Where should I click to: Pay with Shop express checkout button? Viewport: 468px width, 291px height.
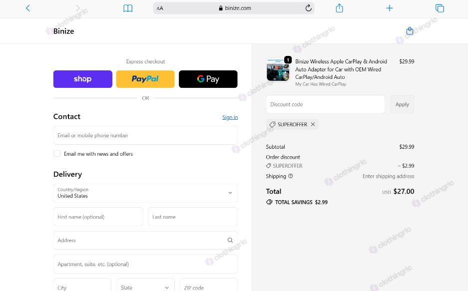pyautogui.click(x=83, y=79)
